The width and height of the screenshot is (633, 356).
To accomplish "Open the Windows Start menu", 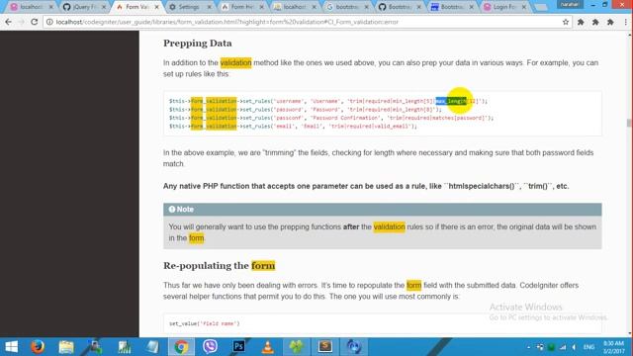I will (x=11, y=347).
